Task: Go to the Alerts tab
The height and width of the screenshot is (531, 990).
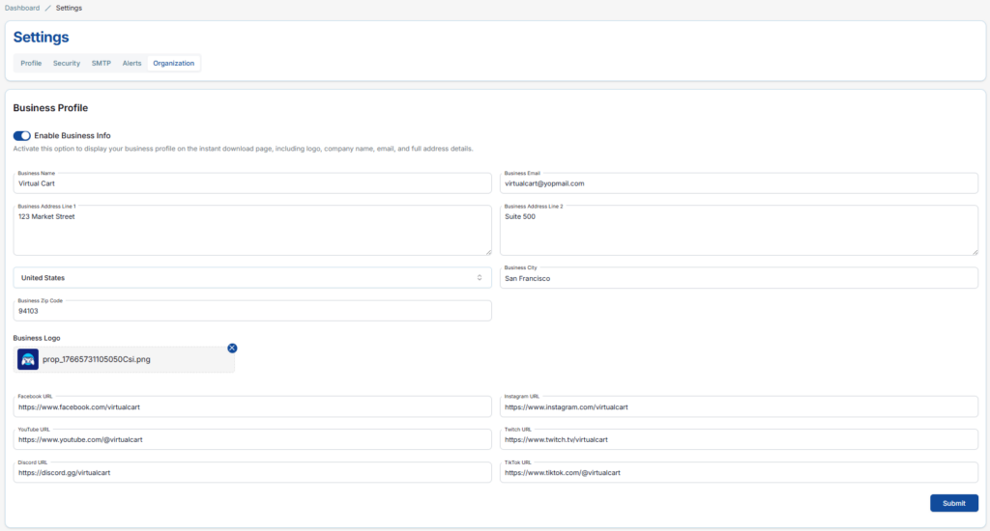Action: pos(131,64)
